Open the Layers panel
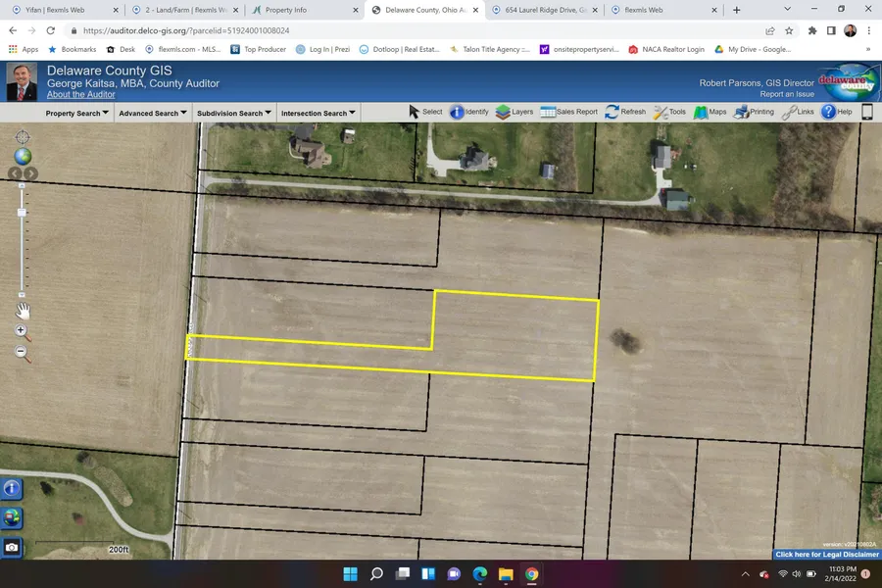 click(514, 112)
